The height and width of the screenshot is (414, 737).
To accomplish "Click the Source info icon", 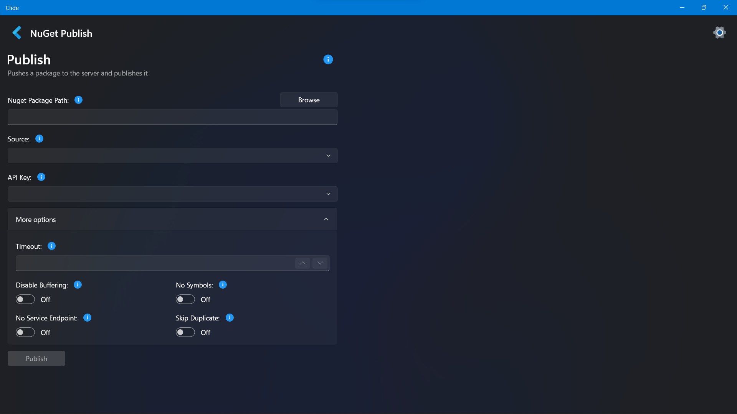I will (39, 139).
